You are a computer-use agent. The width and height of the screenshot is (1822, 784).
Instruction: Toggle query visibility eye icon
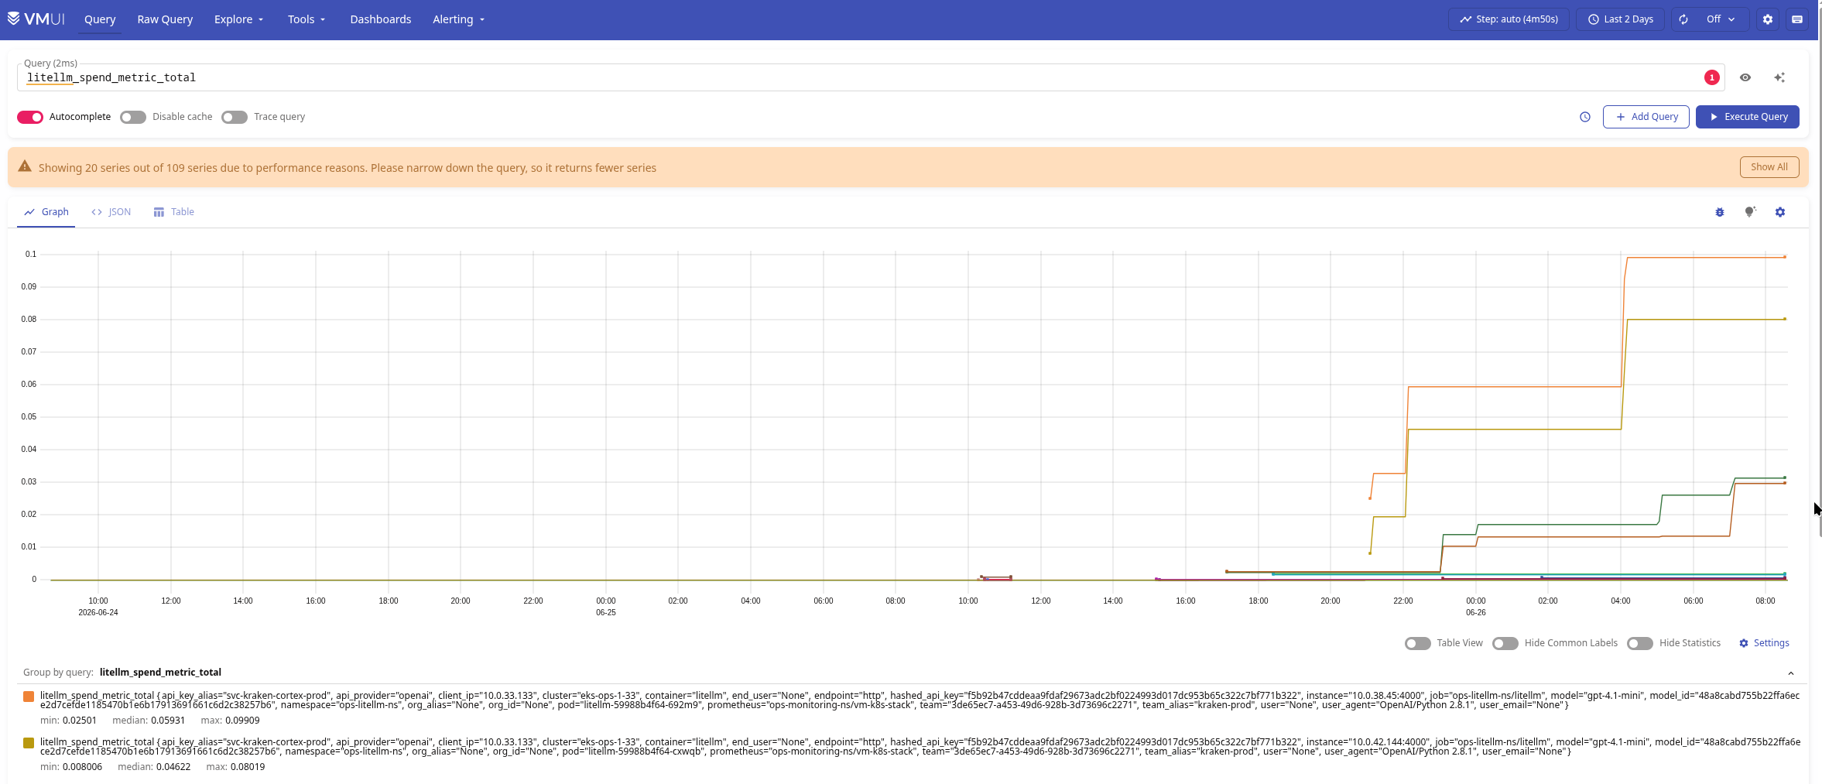(1745, 77)
